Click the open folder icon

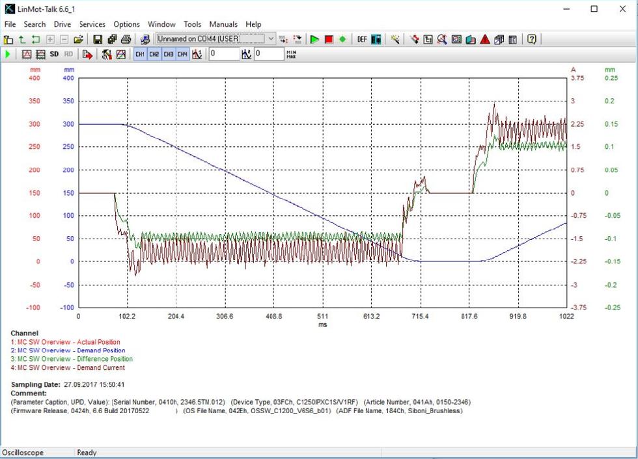78,40
